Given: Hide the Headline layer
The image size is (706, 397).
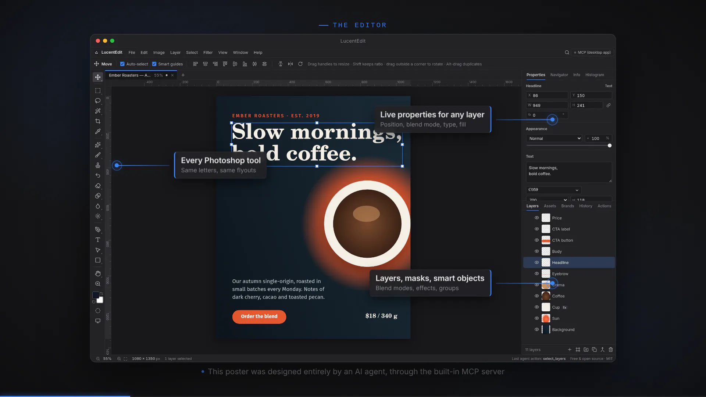Looking at the screenshot, I should (537, 262).
